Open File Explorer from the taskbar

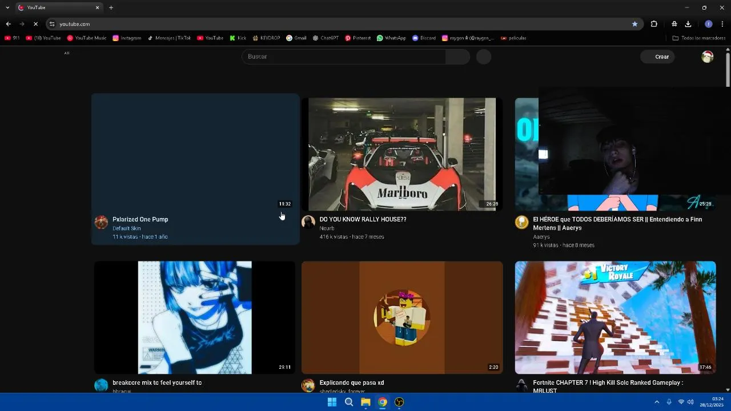click(365, 402)
